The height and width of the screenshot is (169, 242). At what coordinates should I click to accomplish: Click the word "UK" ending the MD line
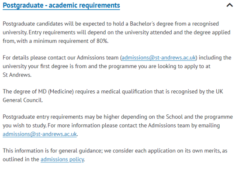[x=219, y=92]
